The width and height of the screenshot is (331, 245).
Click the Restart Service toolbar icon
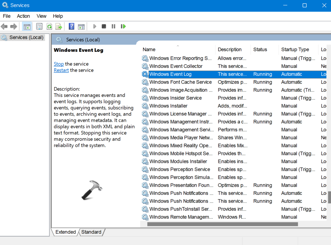point(123,26)
